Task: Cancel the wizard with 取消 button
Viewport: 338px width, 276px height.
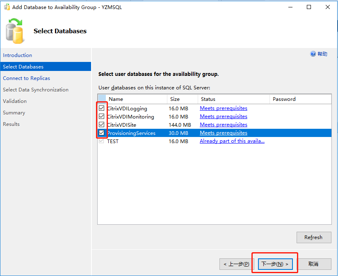Action: pos(314,264)
